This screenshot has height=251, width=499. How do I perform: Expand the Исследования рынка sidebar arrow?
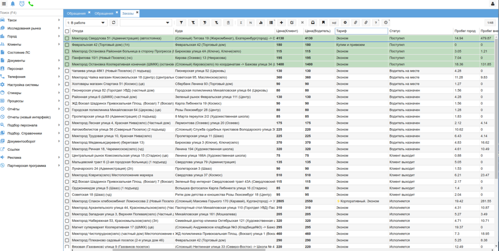pos(59,28)
